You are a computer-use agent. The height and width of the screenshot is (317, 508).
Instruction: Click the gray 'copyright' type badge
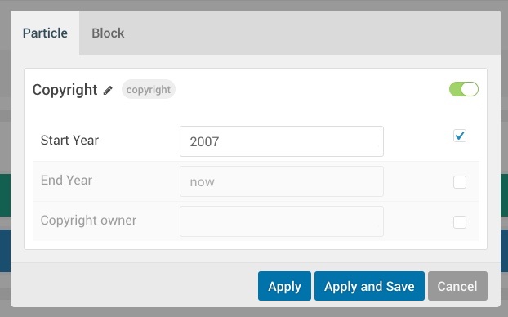(149, 89)
